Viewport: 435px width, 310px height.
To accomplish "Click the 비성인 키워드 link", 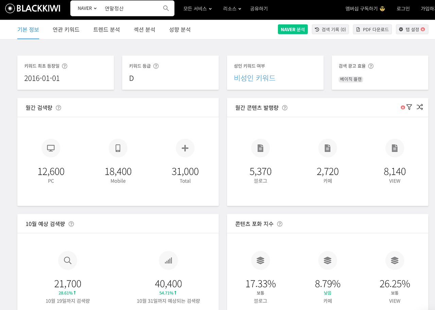I will coord(255,78).
